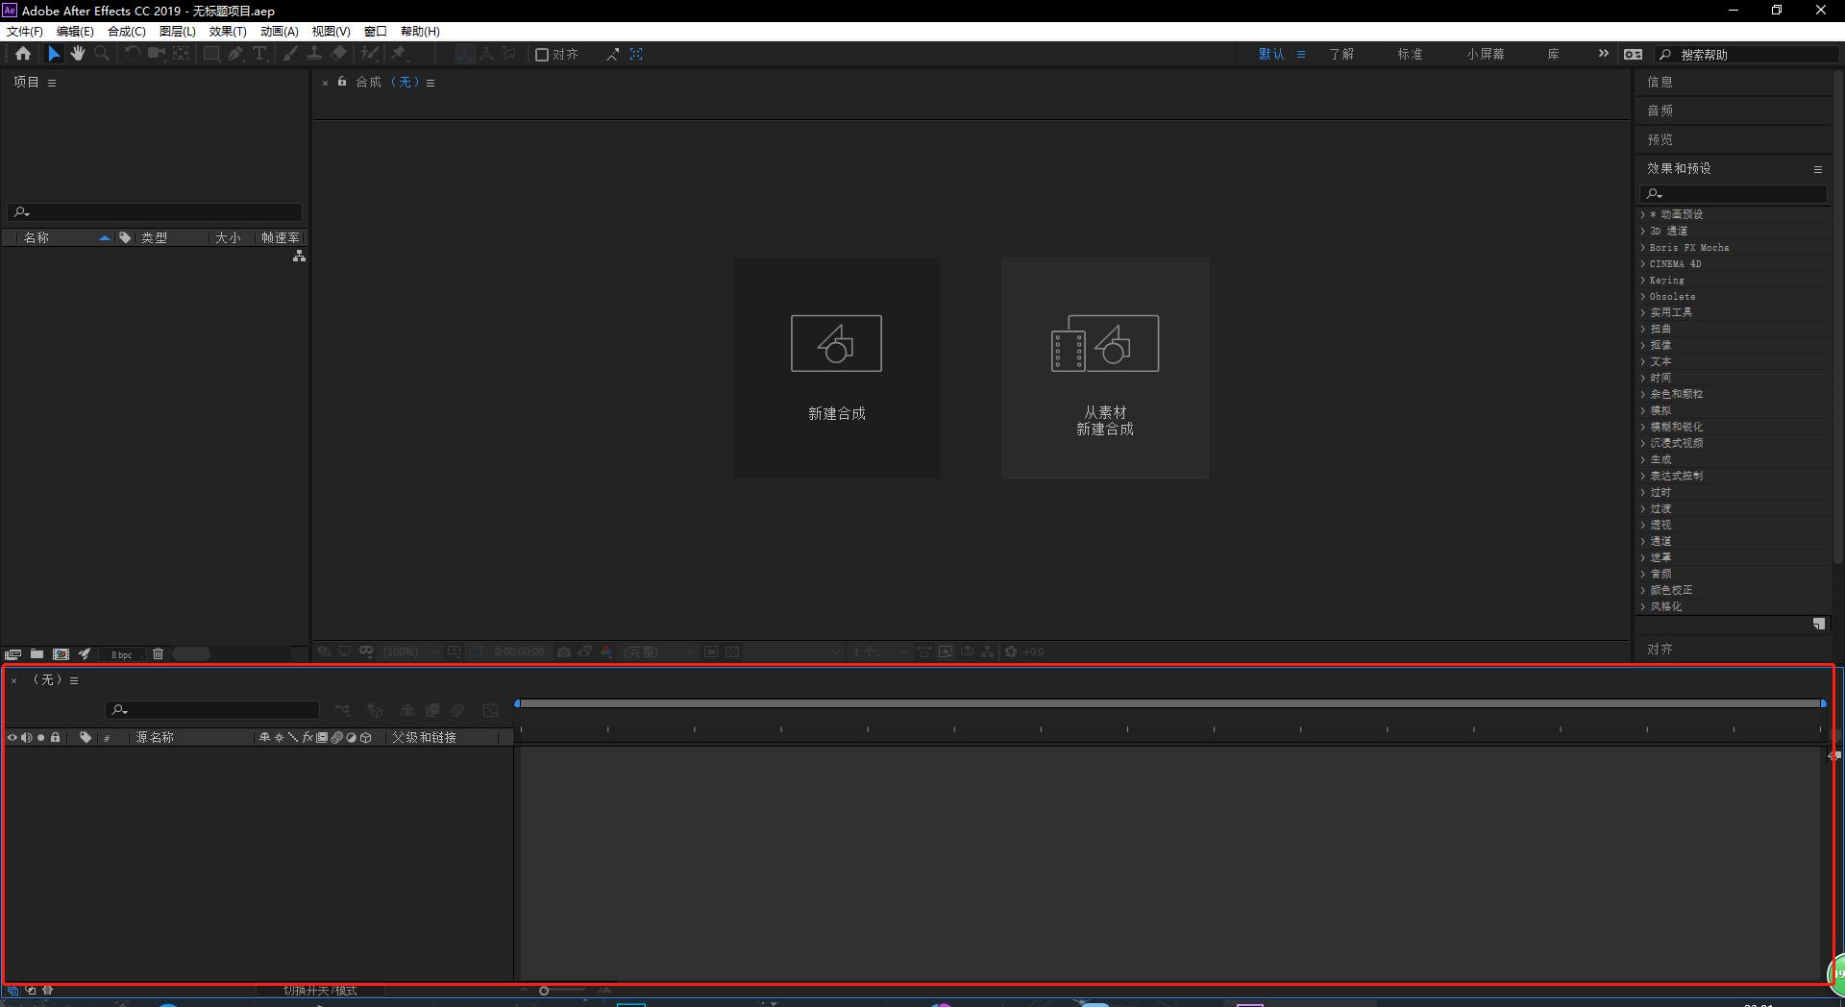
Task: Click the new composition icon in Project panel
Action: (61, 654)
